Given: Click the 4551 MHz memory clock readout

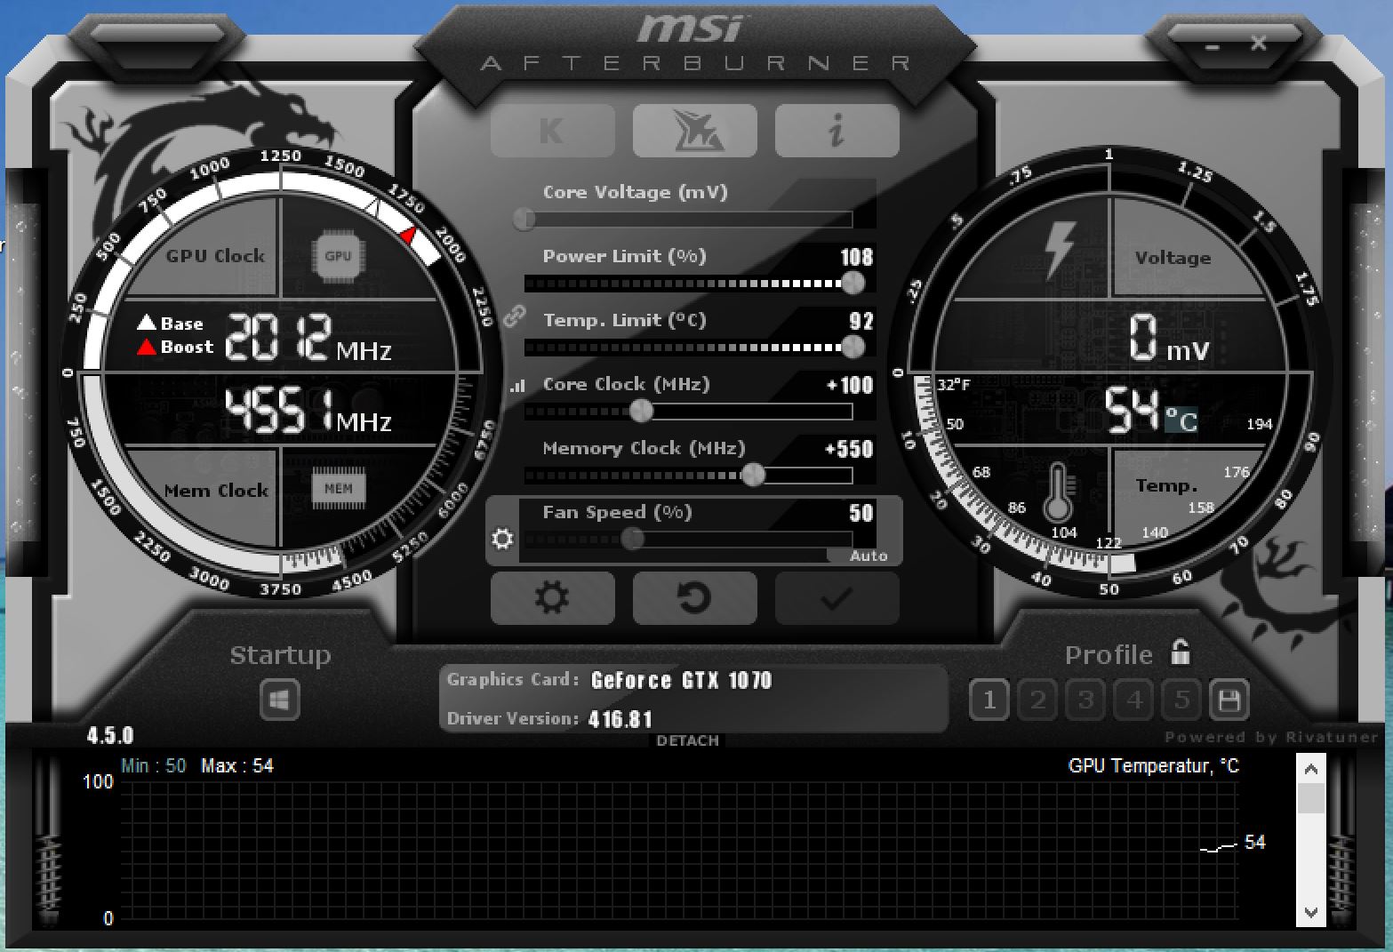Looking at the screenshot, I should (x=308, y=411).
